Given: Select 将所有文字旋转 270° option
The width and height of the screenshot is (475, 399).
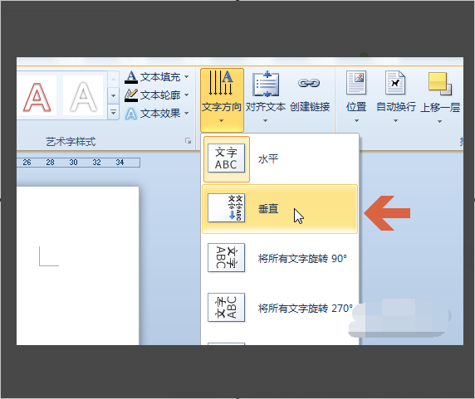Looking at the screenshot, I should (x=280, y=308).
